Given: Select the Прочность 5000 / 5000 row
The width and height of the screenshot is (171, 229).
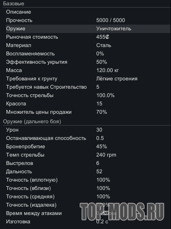Looking at the screenshot, I should (x=88, y=20).
